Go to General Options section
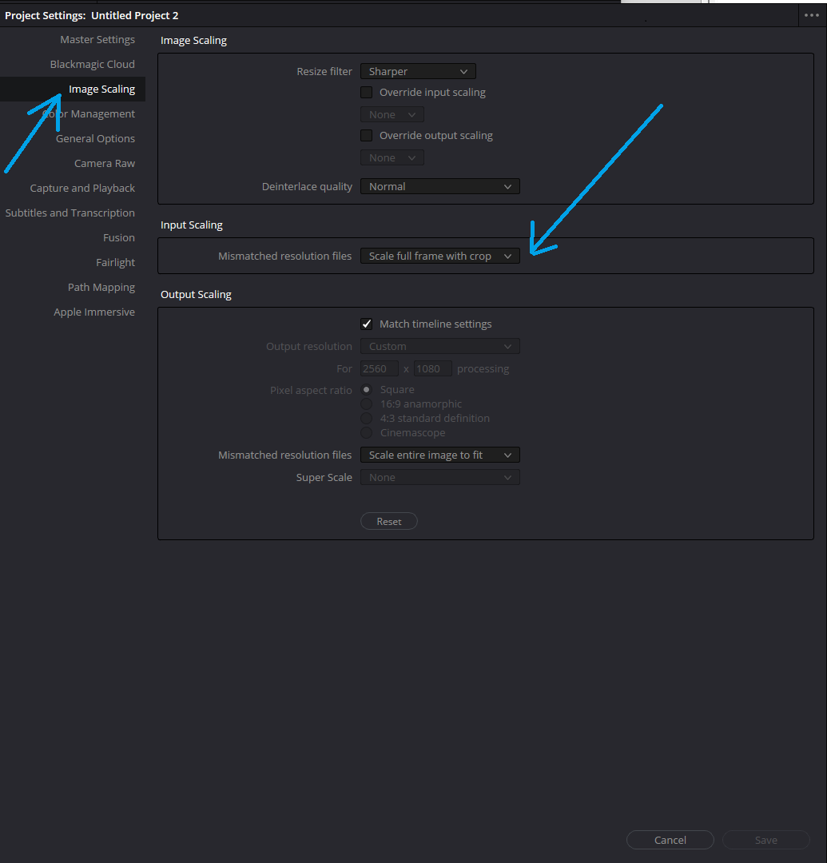The height and width of the screenshot is (863, 827). point(95,139)
